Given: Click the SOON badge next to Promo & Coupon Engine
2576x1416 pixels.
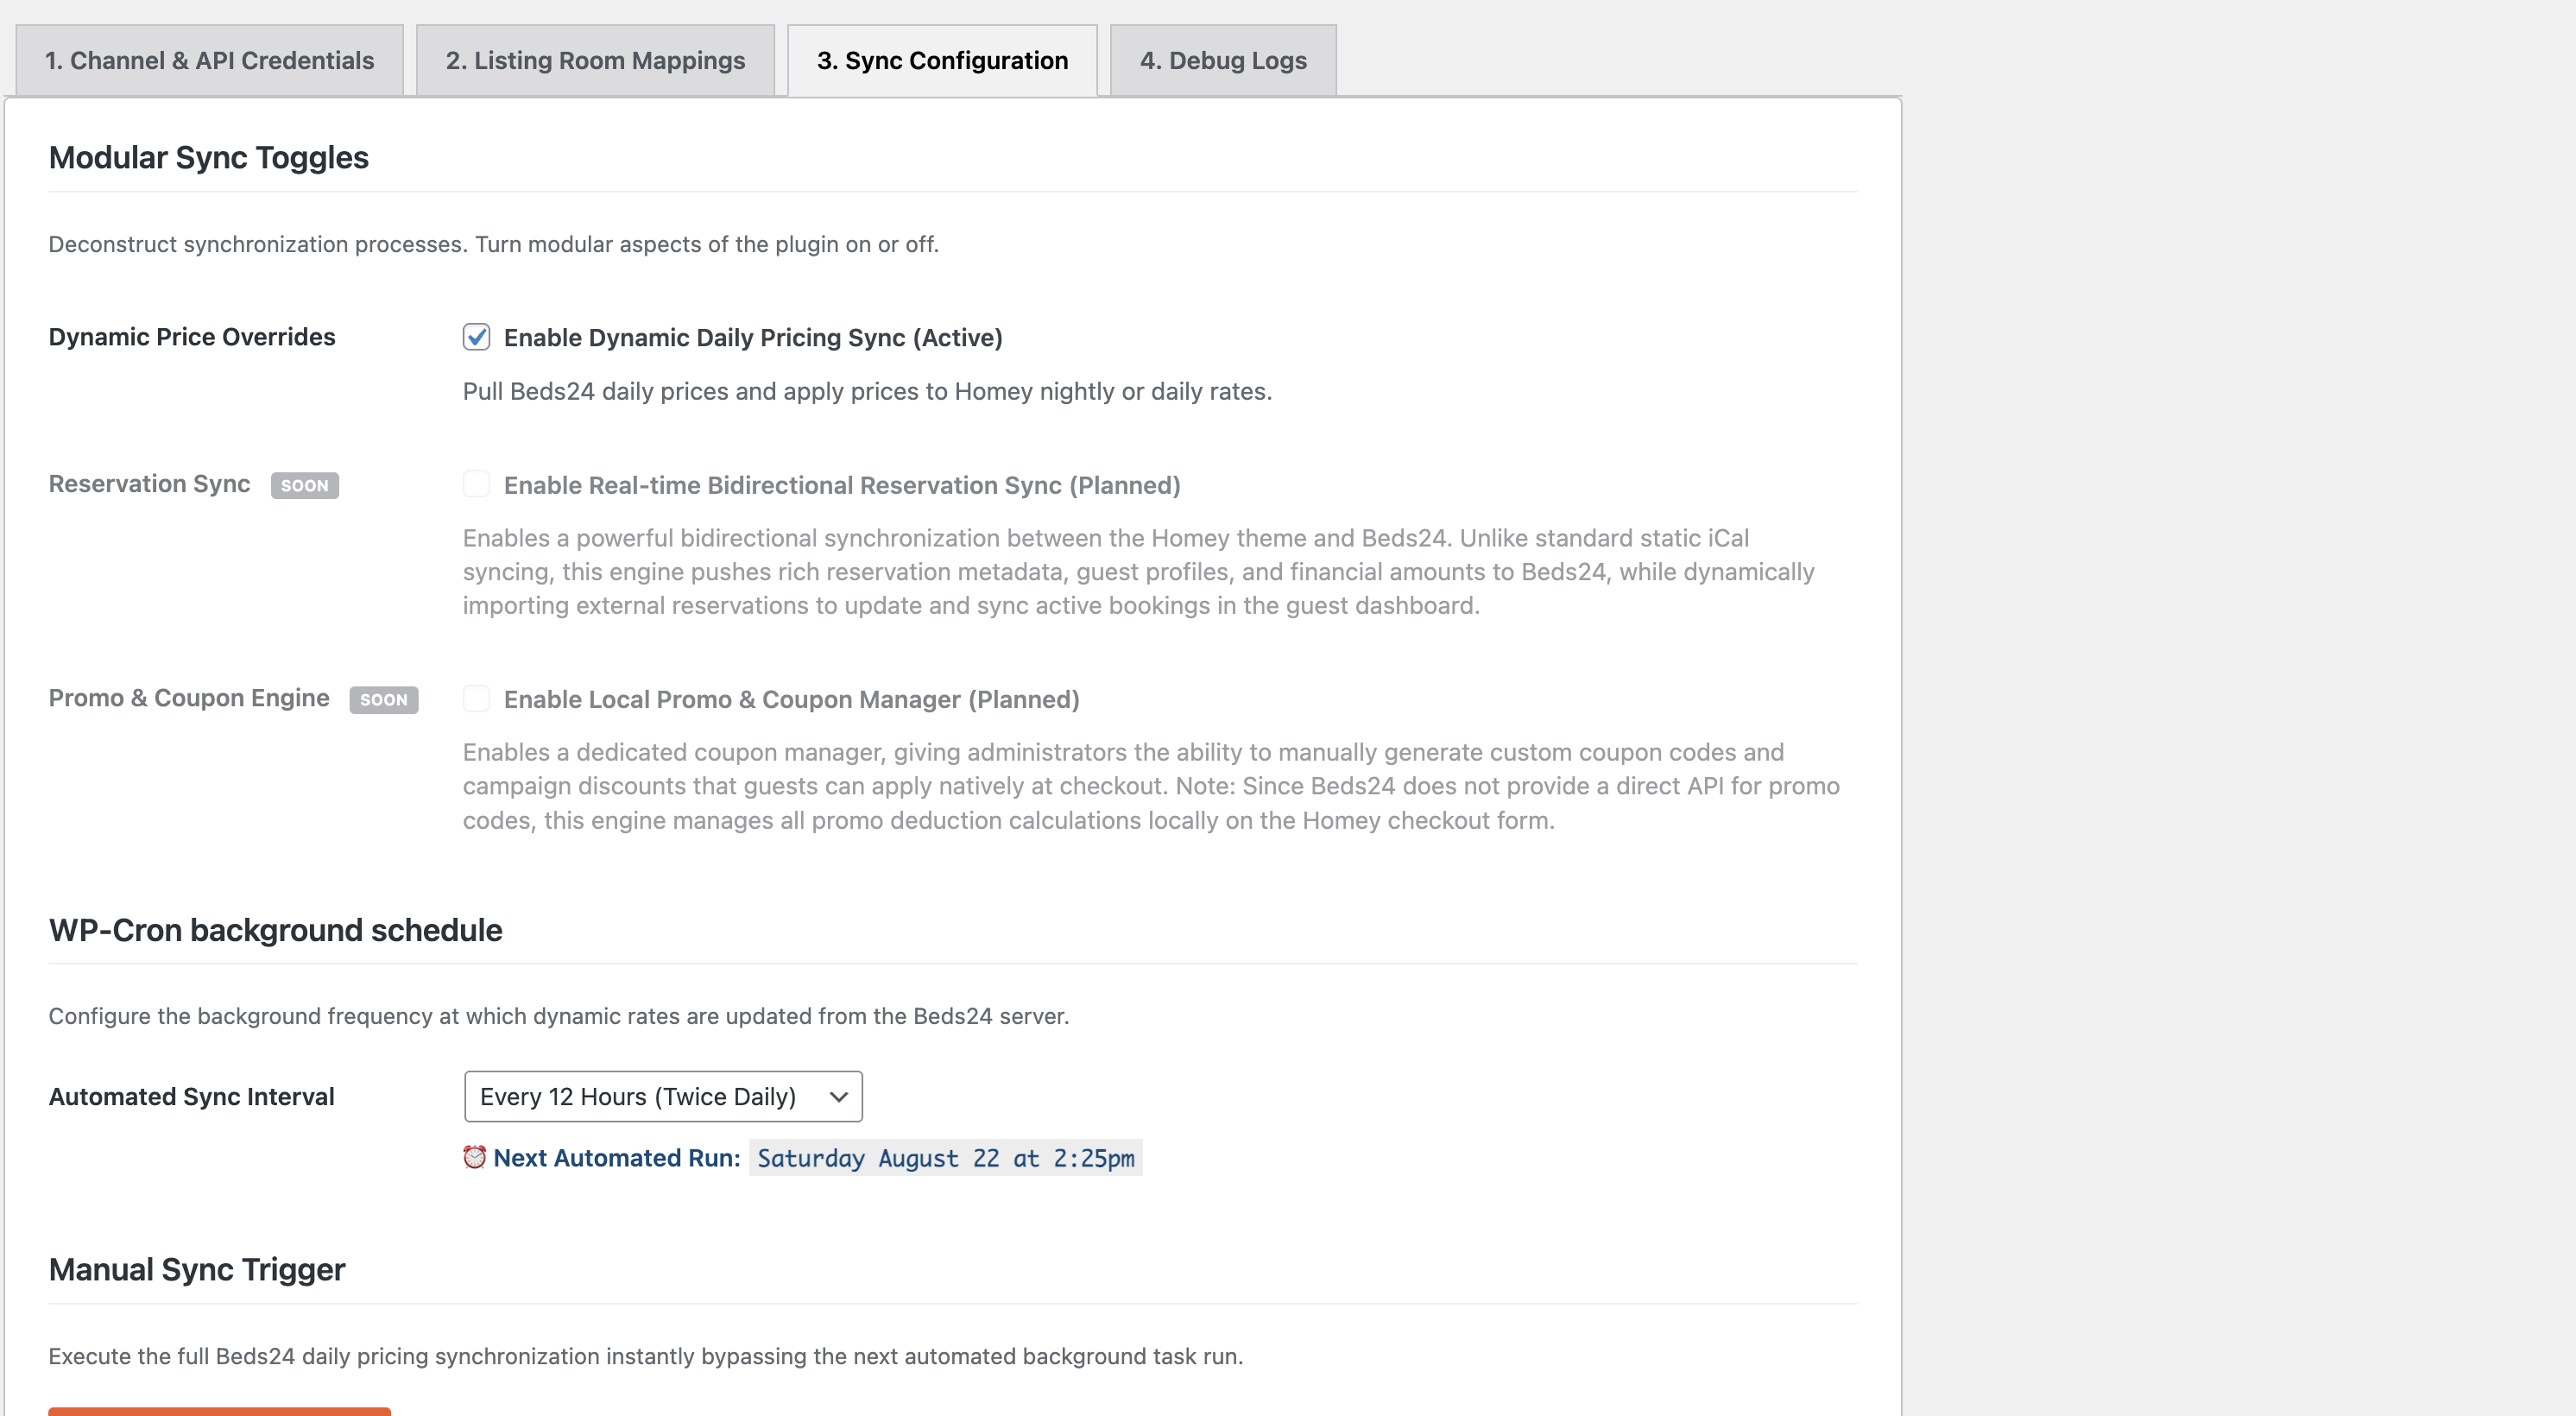Looking at the screenshot, I should pyautogui.click(x=384, y=699).
